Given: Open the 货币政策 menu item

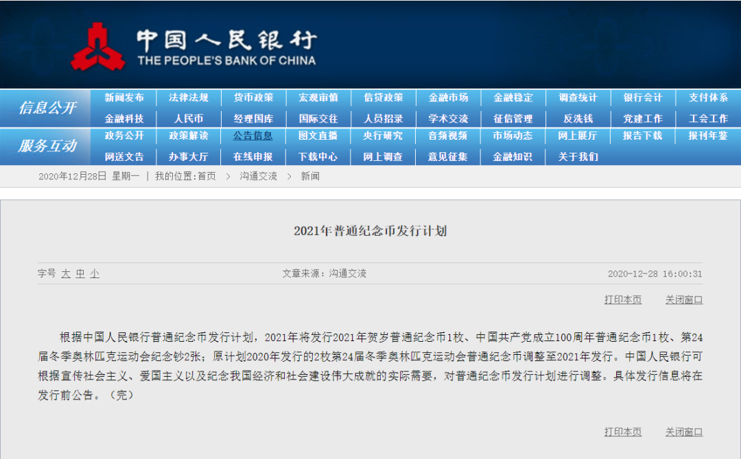Looking at the screenshot, I should tap(252, 98).
